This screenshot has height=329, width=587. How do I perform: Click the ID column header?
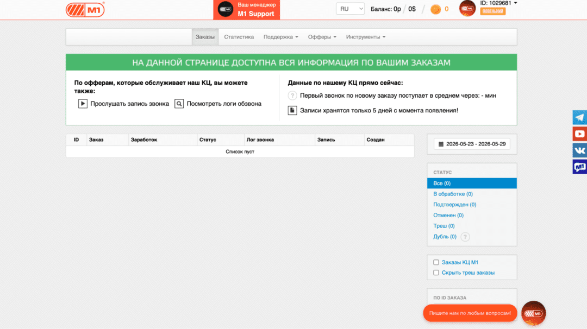pos(77,140)
